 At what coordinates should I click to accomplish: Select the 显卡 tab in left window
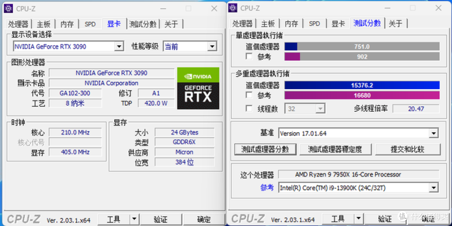(114, 23)
